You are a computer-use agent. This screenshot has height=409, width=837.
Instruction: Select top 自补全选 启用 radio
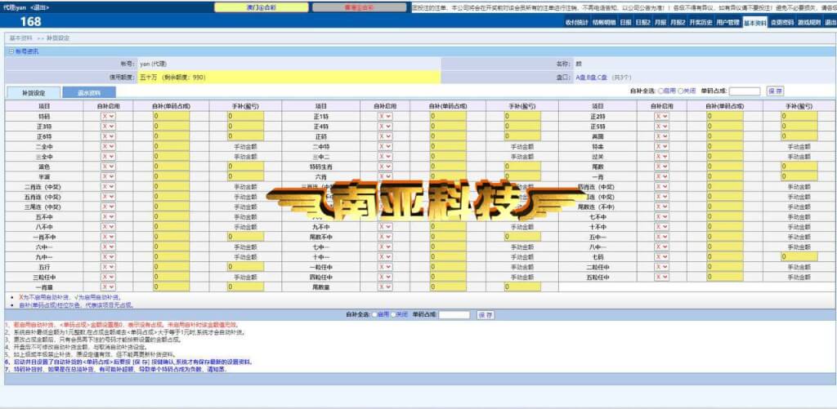point(660,91)
